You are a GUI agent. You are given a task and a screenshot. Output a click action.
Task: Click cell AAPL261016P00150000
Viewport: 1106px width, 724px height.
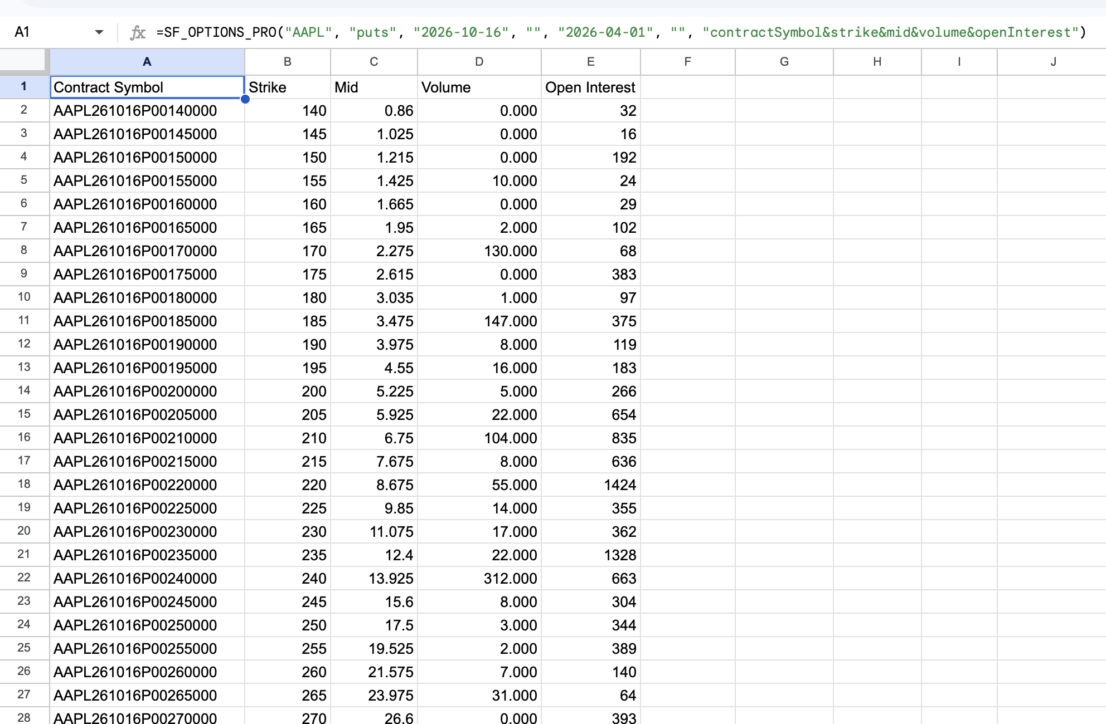pyautogui.click(x=147, y=158)
